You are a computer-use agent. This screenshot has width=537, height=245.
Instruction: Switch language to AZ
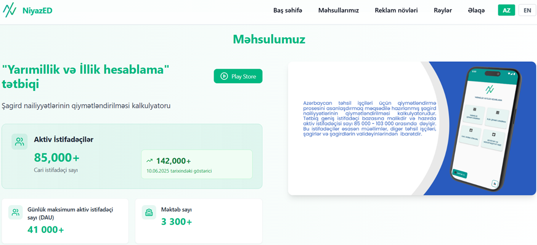point(507,11)
